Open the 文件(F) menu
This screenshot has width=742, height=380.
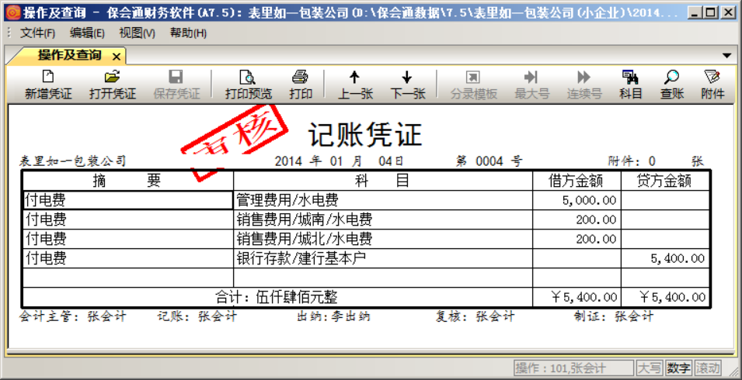pyautogui.click(x=37, y=33)
